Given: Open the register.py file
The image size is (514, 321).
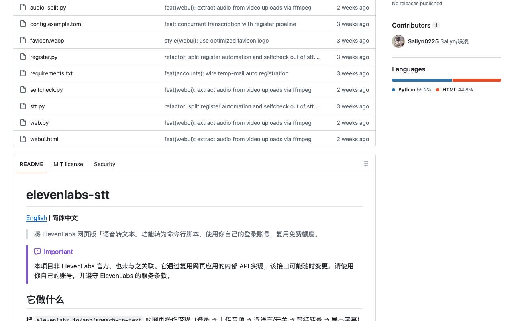Looking at the screenshot, I should [x=44, y=57].
